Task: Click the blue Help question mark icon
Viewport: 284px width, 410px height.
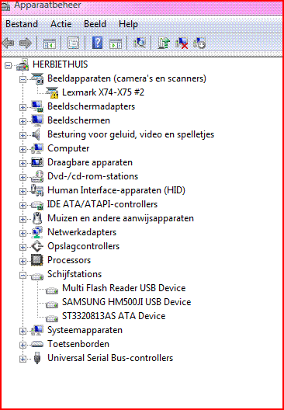Action: point(97,43)
